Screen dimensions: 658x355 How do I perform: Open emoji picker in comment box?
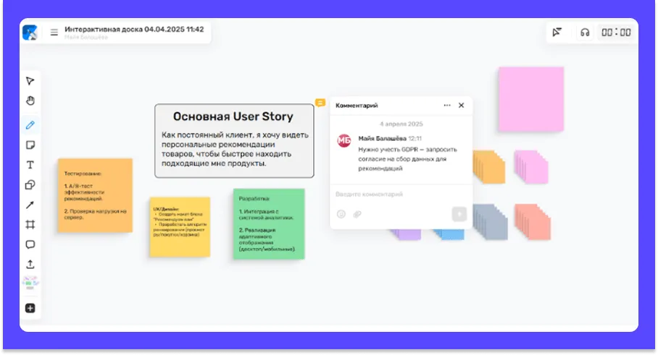pos(341,214)
